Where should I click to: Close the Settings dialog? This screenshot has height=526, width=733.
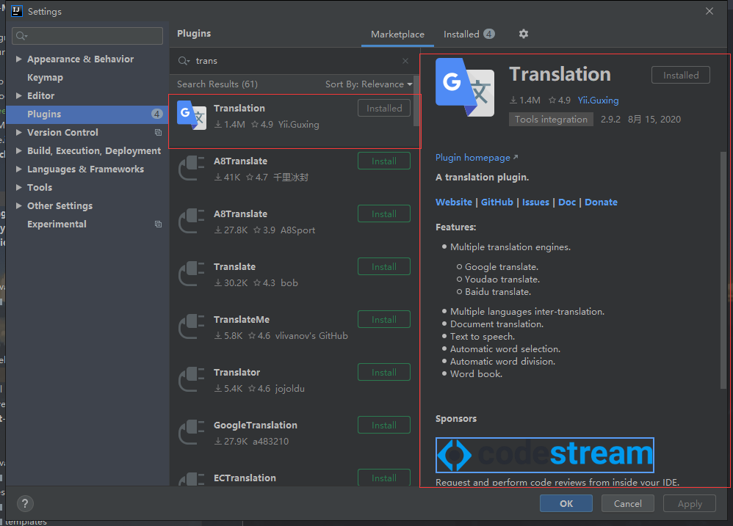(x=709, y=11)
